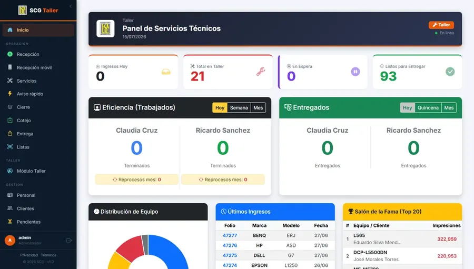Image resolution: width=474 pixels, height=269 pixels.
Task: Click the Distribución de Equipo pie icon
Action: click(96, 212)
